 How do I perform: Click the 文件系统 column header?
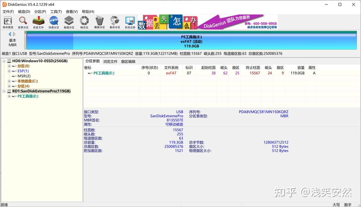click(171, 67)
